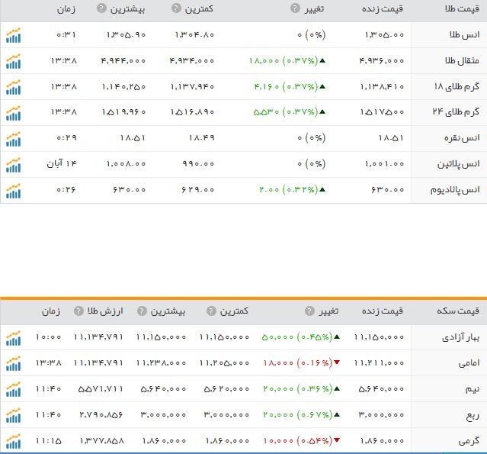Open chart icon for نیم coin row

[13, 389]
